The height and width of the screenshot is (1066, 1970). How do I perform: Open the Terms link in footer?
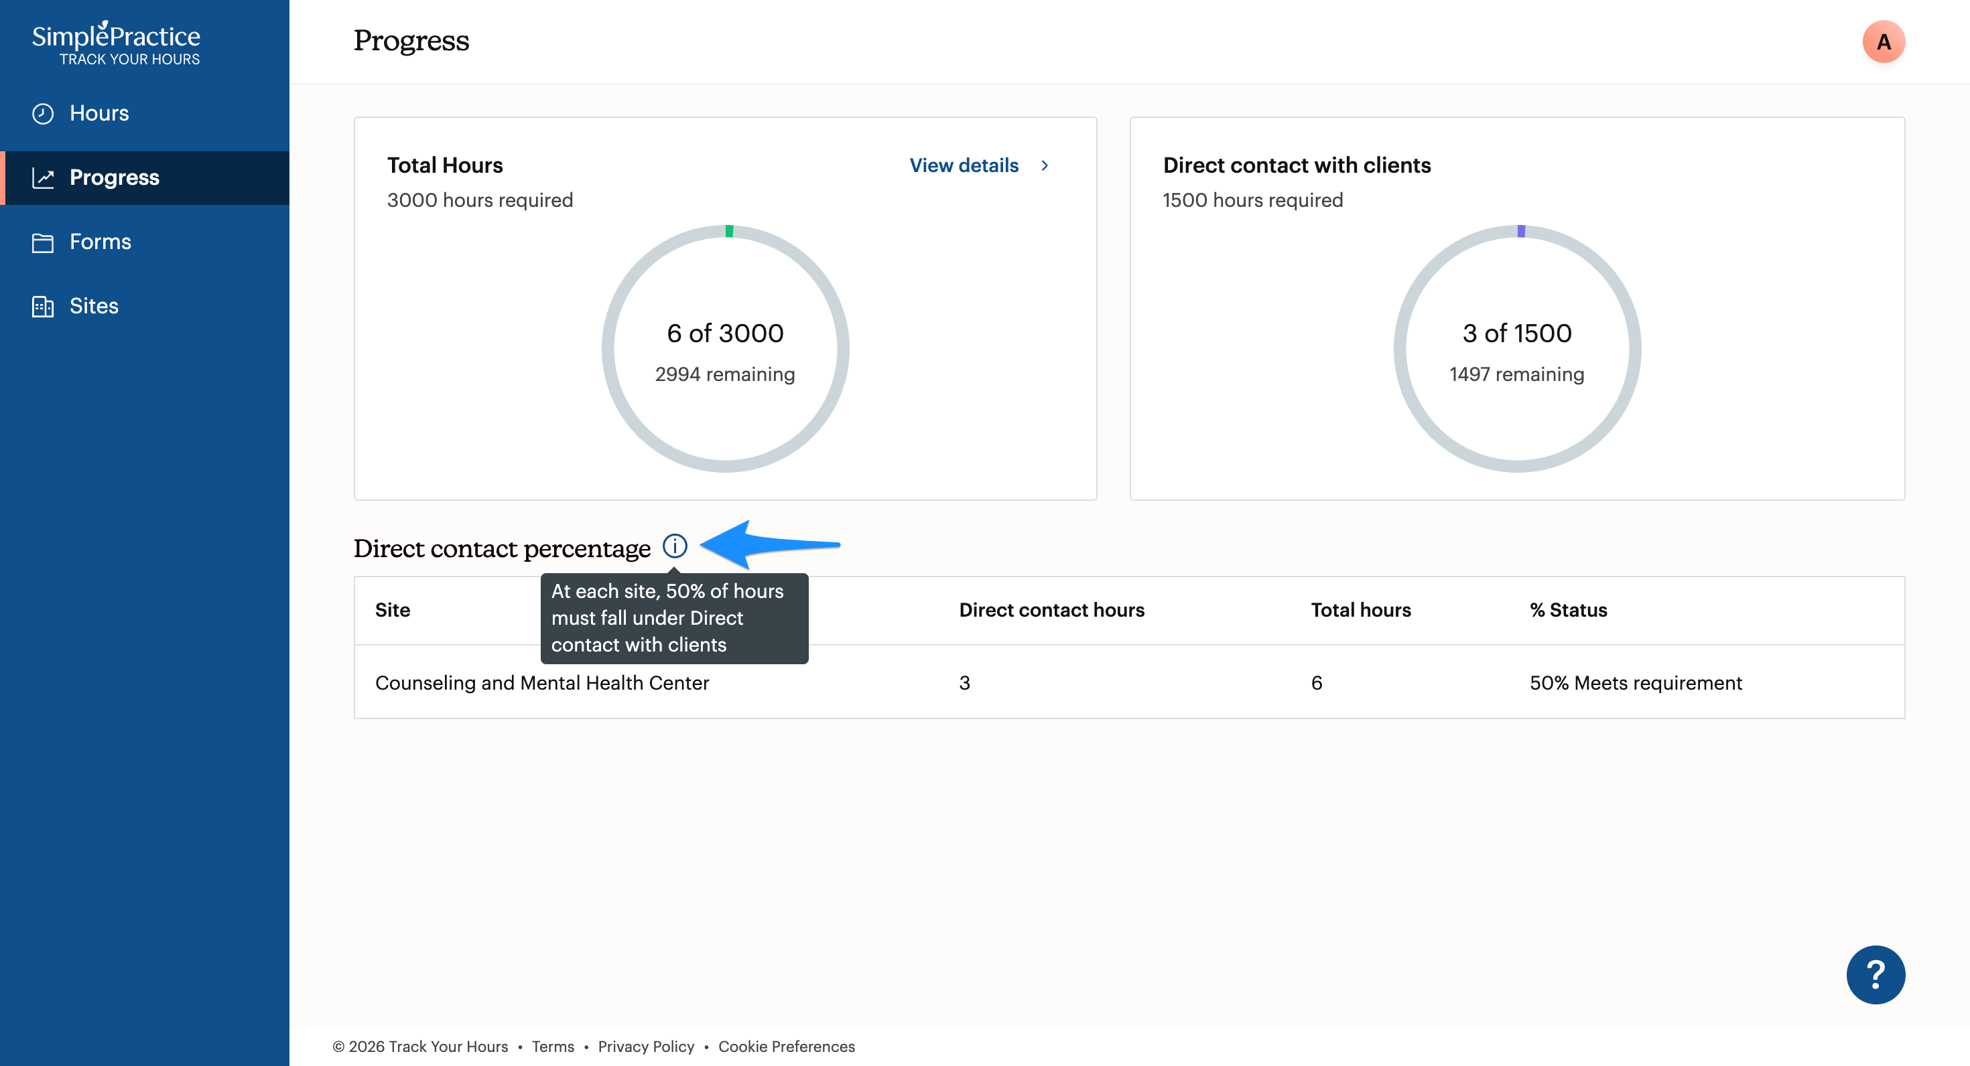tap(553, 1046)
